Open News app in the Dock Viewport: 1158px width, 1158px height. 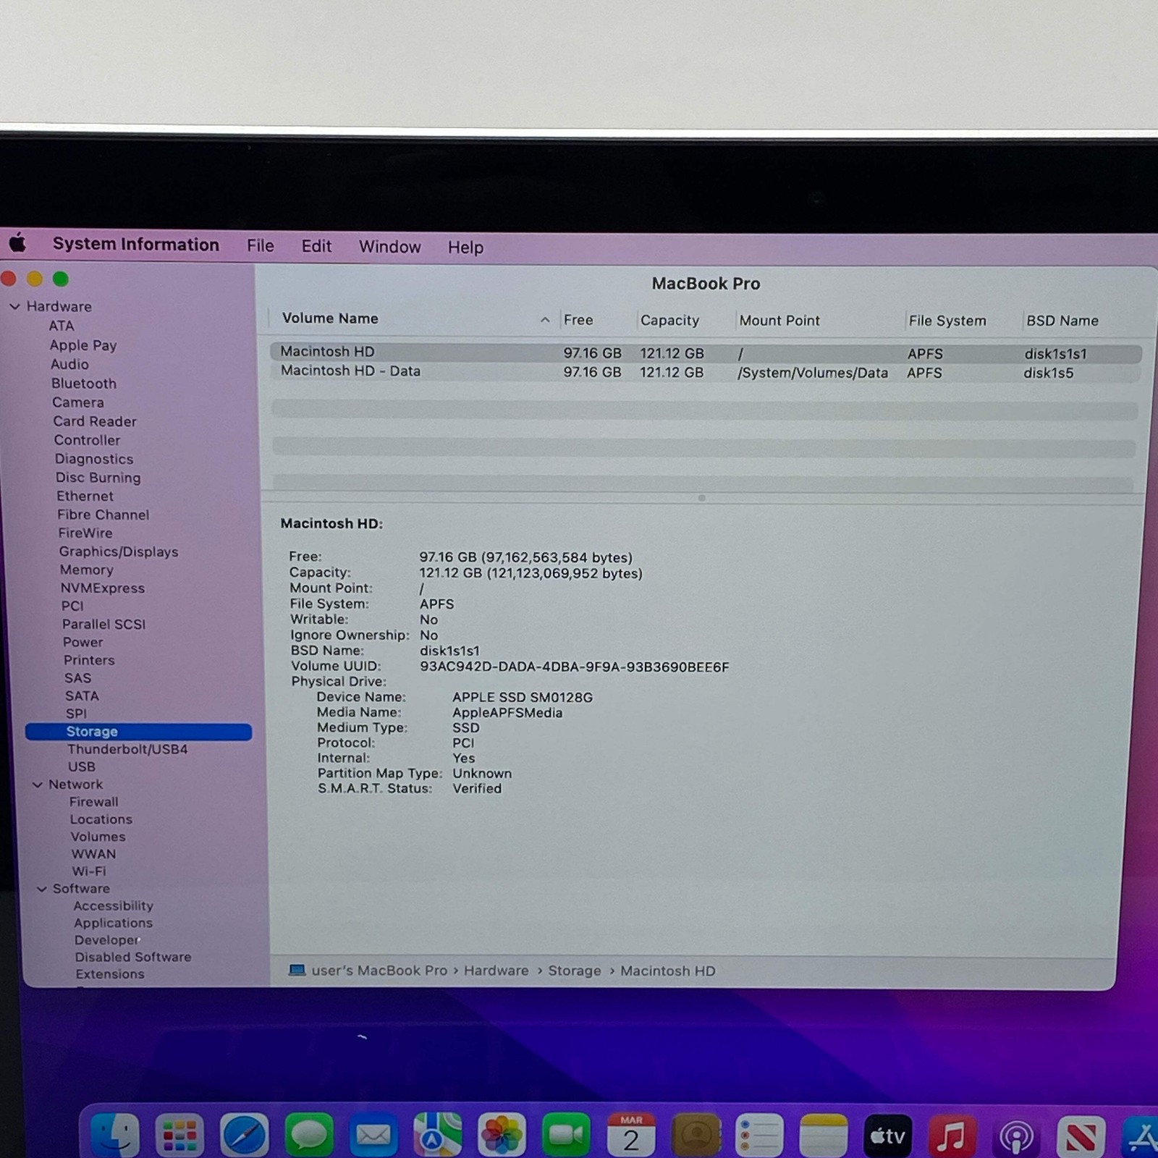[1081, 1135]
